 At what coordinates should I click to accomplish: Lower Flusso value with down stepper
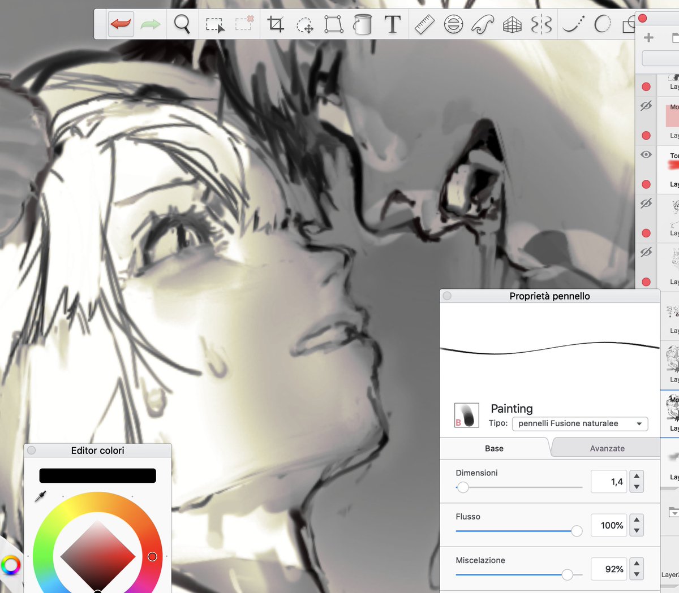[637, 531]
